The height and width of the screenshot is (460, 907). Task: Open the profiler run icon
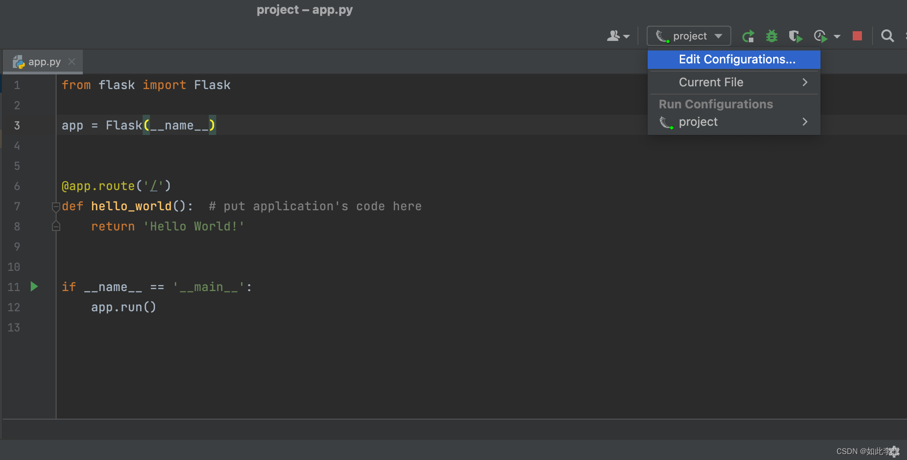point(821,36)
